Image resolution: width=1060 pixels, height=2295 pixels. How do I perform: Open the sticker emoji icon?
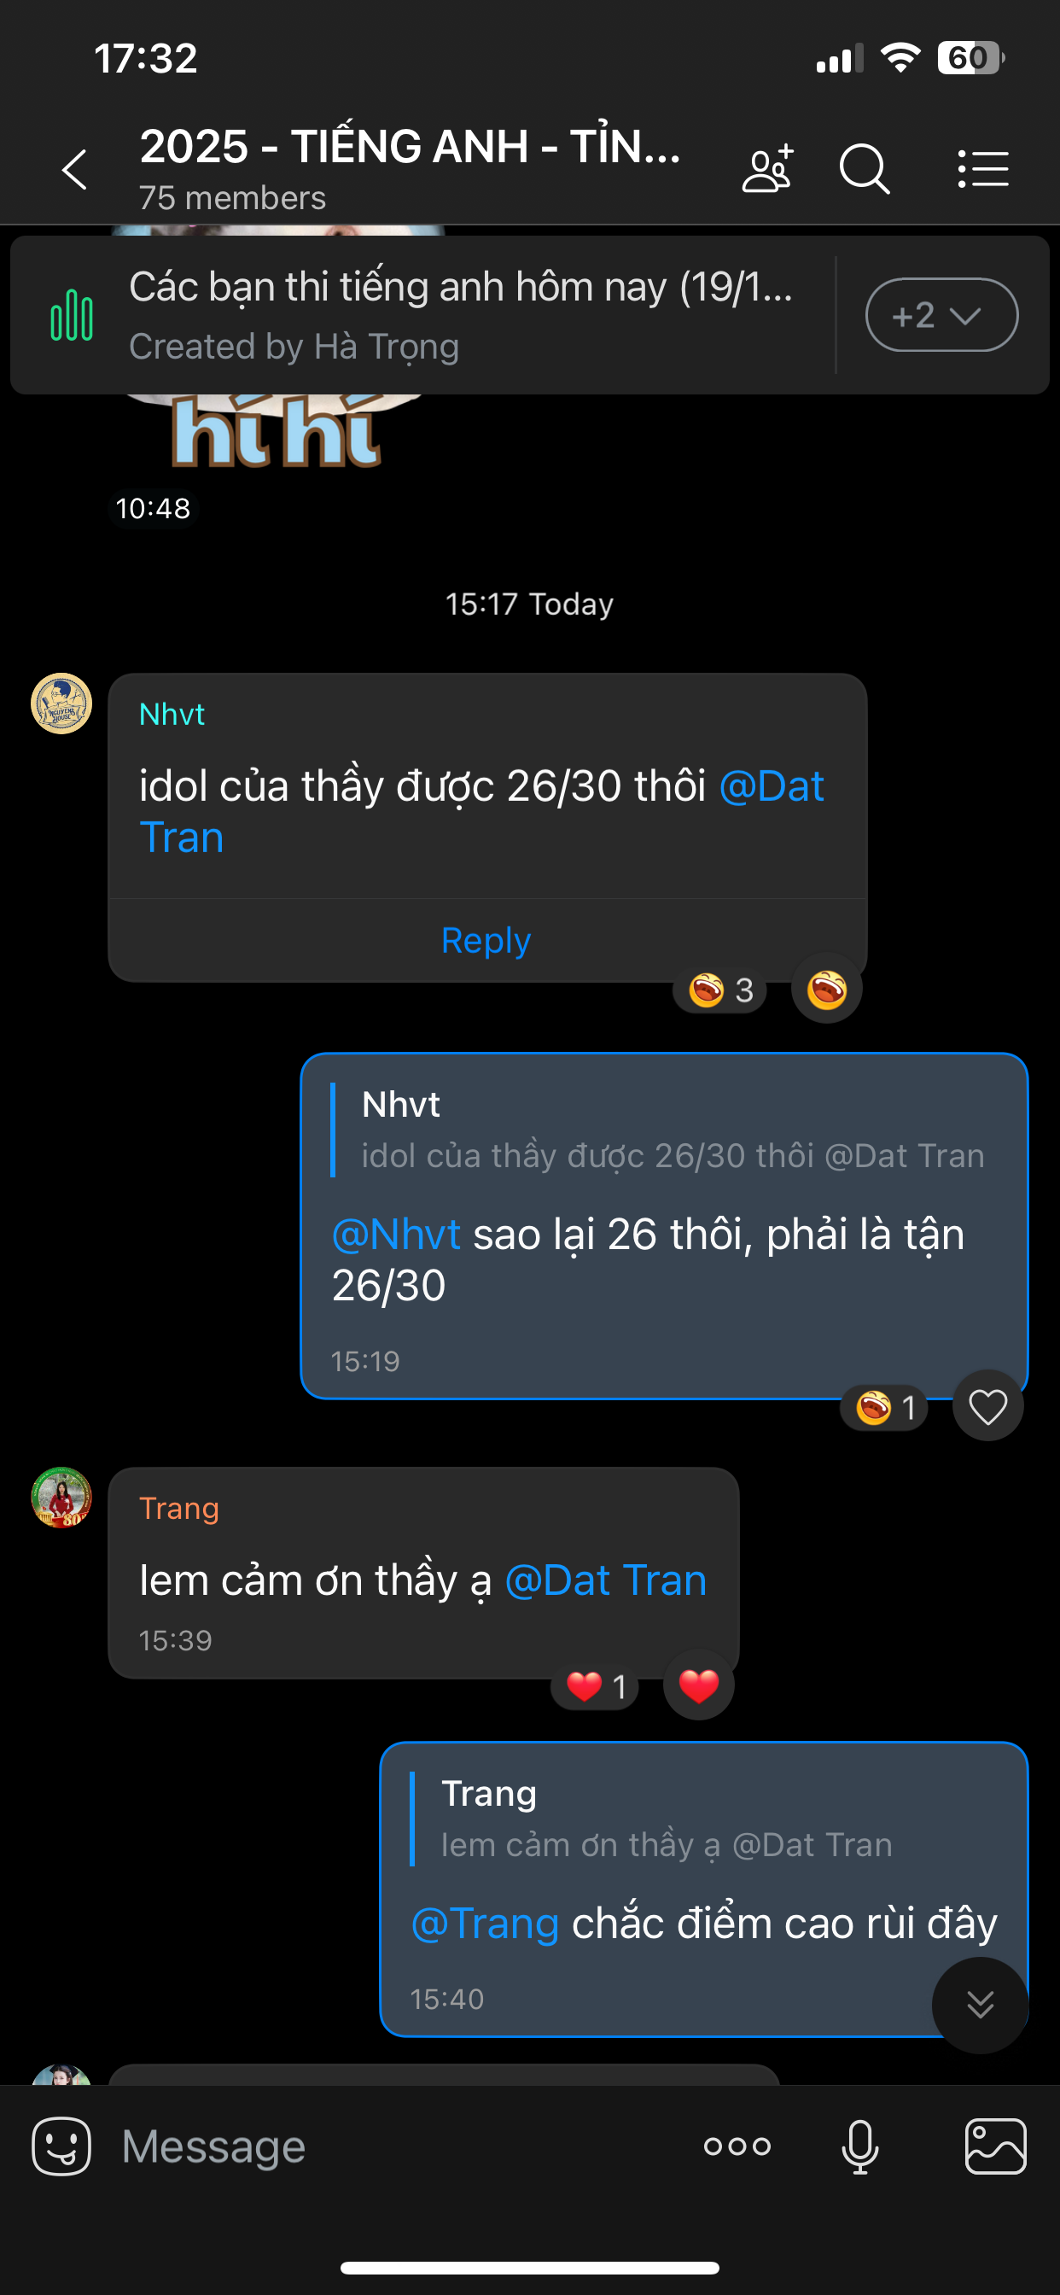pyautogui.click(x=61, y=2146)
